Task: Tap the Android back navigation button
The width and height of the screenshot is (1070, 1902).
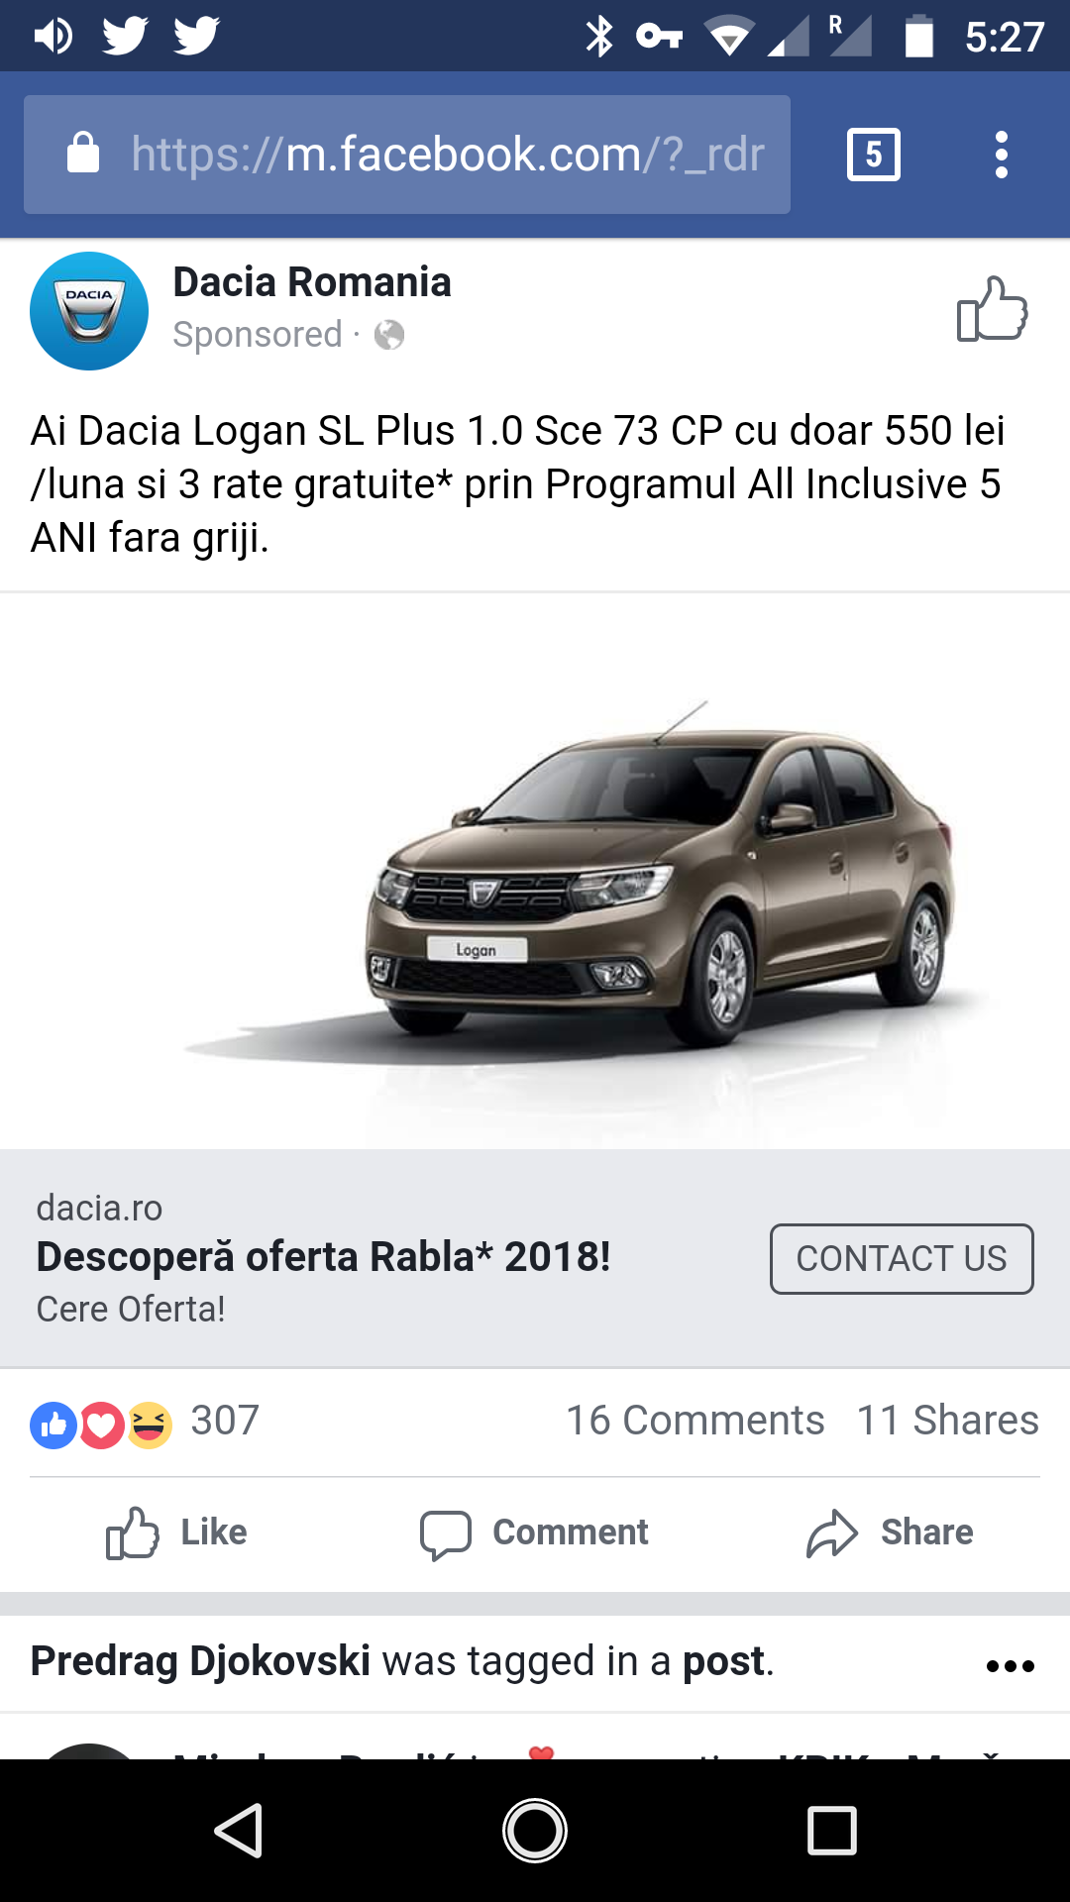Action: (x=239, y=1830)
